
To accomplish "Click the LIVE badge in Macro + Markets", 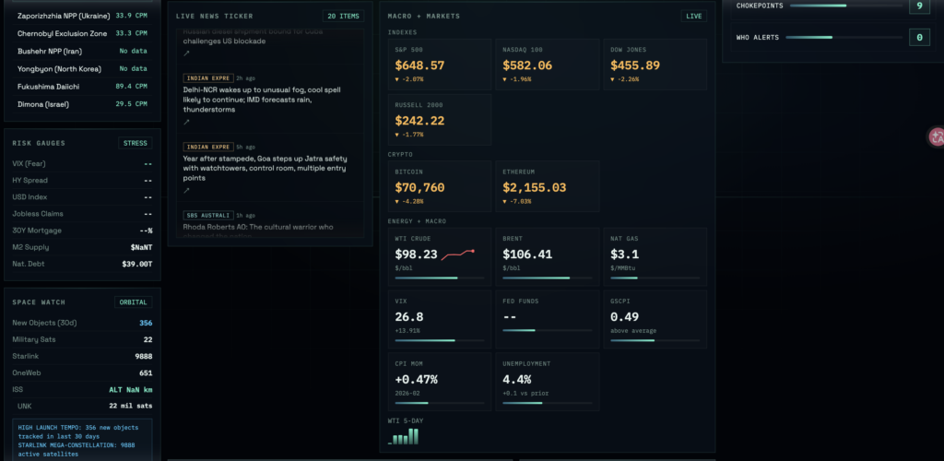I will click(694, 16).
